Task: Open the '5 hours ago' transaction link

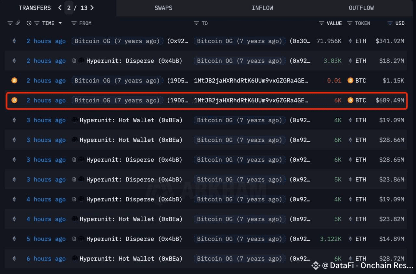Action: (x=46, y=239)
